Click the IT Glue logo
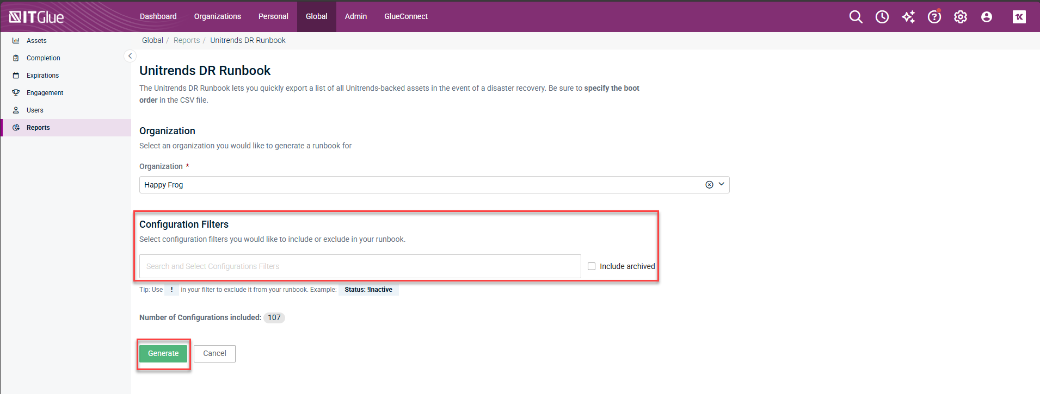This screenshot has height=394, width=1040. [36, 17]
